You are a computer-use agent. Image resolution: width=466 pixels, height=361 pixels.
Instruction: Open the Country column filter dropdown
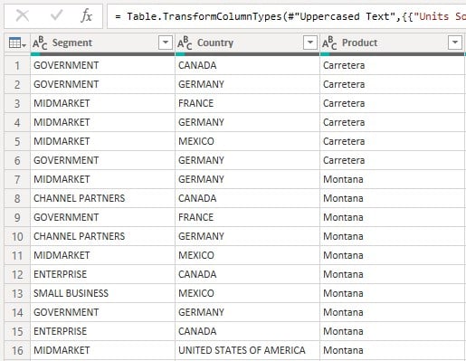coord(310,43)
